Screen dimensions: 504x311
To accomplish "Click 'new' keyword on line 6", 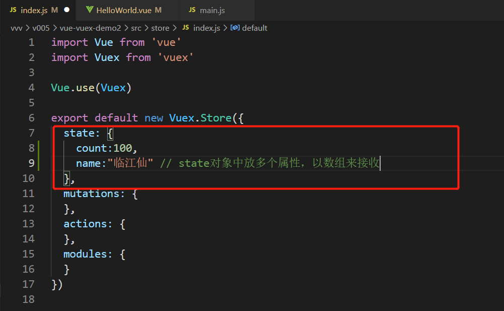I will coord(154,118).
